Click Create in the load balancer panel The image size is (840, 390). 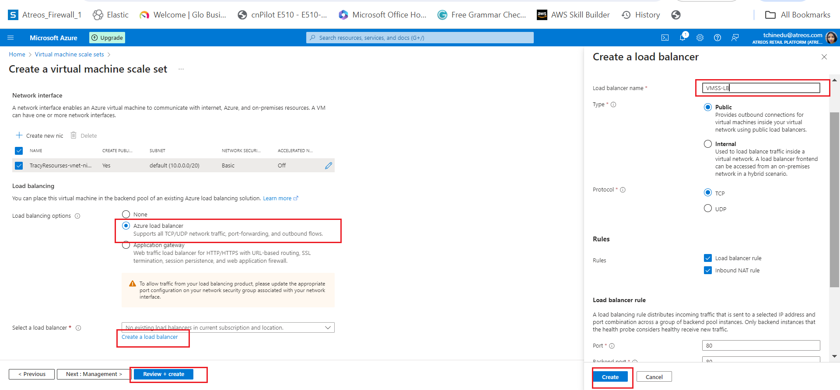pyautogui.click(x=610, y=377)
